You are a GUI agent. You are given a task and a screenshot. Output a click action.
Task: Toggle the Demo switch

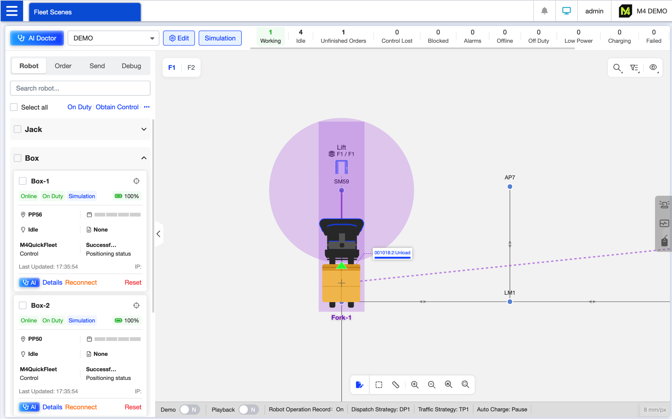[190, 409]
